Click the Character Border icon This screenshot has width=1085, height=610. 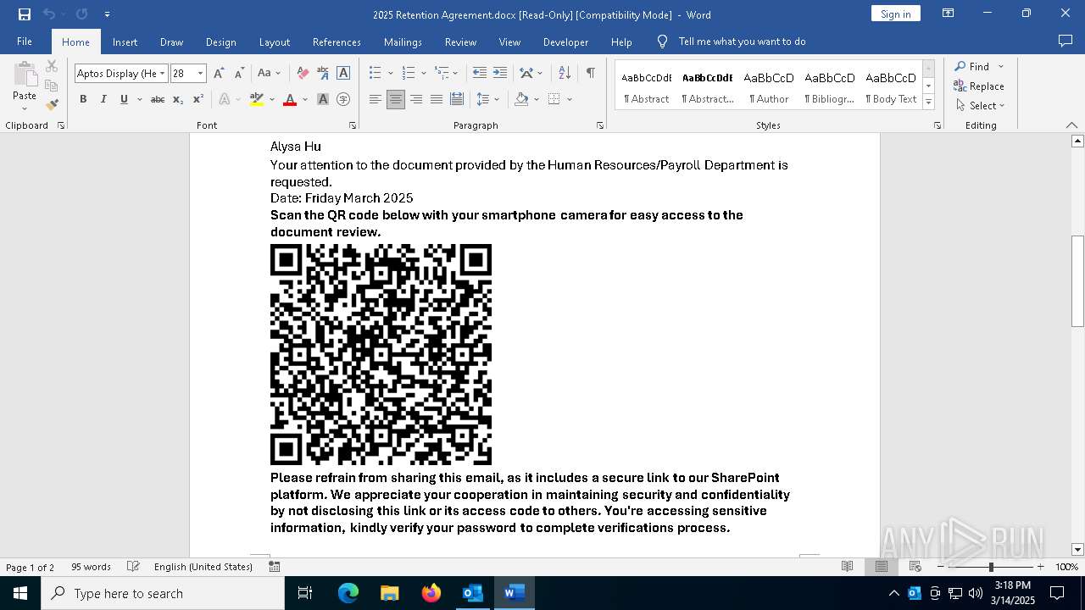(x=343, y=74)
